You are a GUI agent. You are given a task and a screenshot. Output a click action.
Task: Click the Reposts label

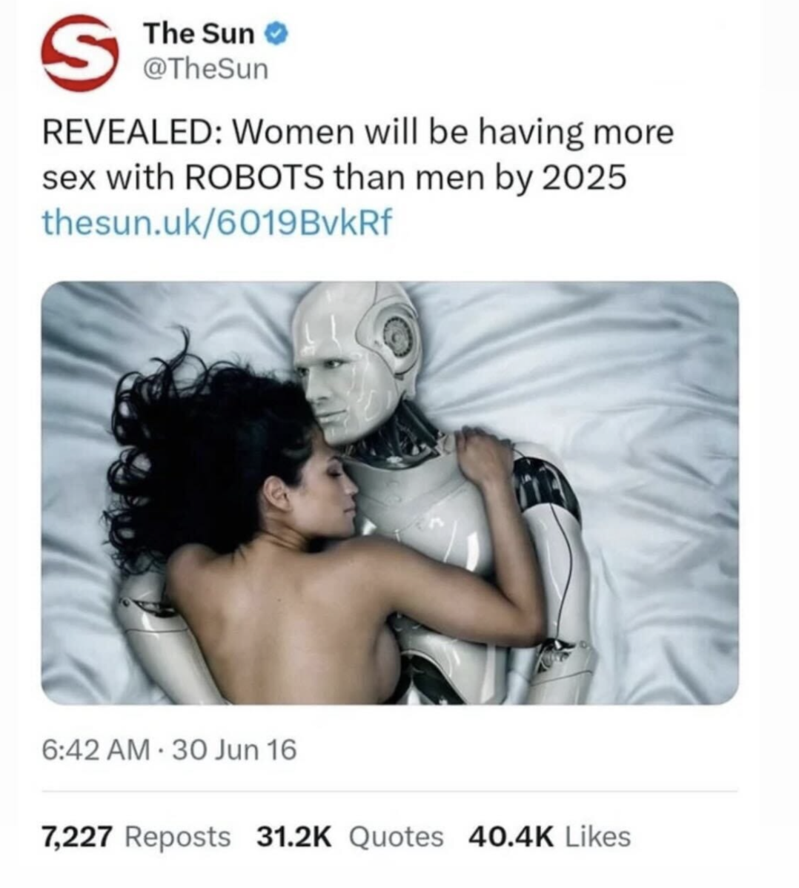coord(177,836)
